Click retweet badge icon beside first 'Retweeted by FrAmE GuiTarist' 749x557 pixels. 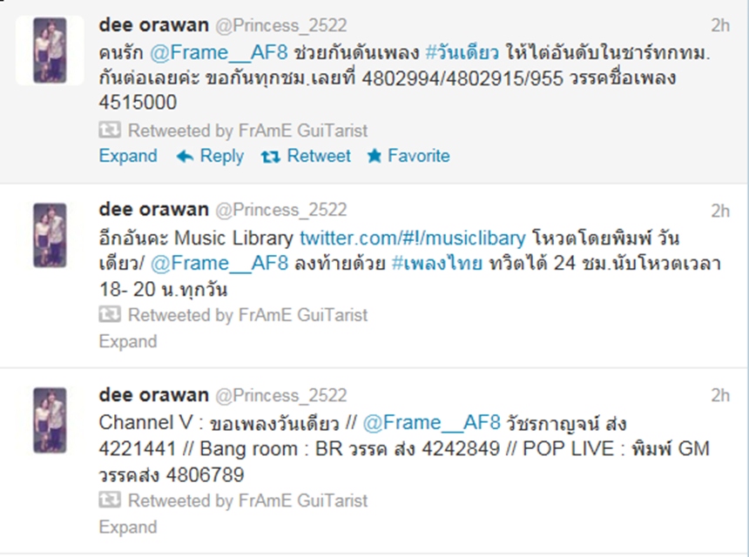point(110,130)
